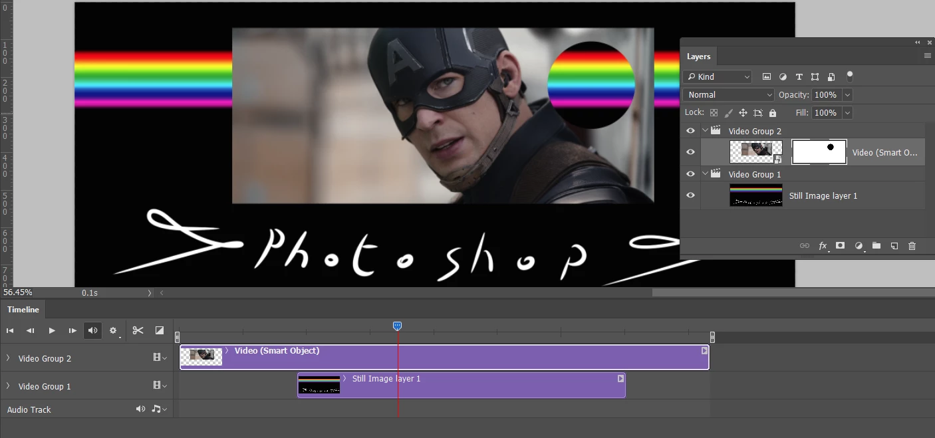The height and width of the screenshot is (438, 935).
Task: Play the timeline video
Action: click(x=52, y=330)
